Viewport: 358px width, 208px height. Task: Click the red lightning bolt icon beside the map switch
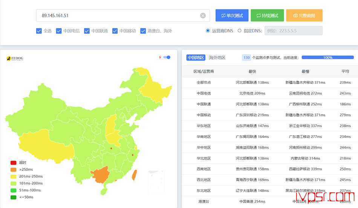160,57
